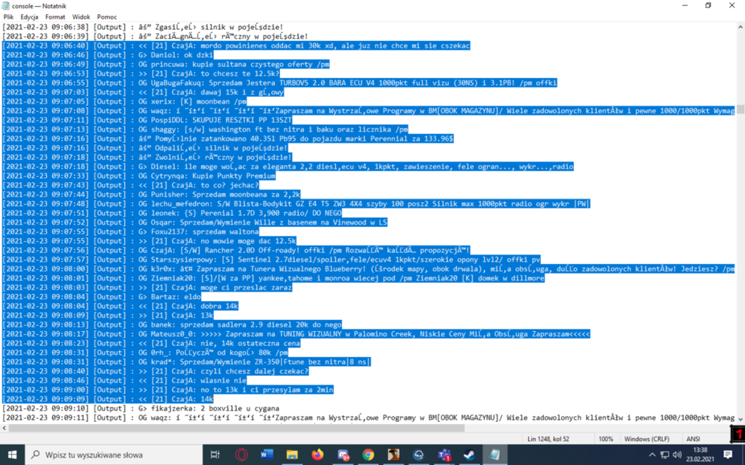Click the line 'CzajA: dawaj 15k i z głowy'
This screenshot has height=465, width=745.
(x=143, y=92)
